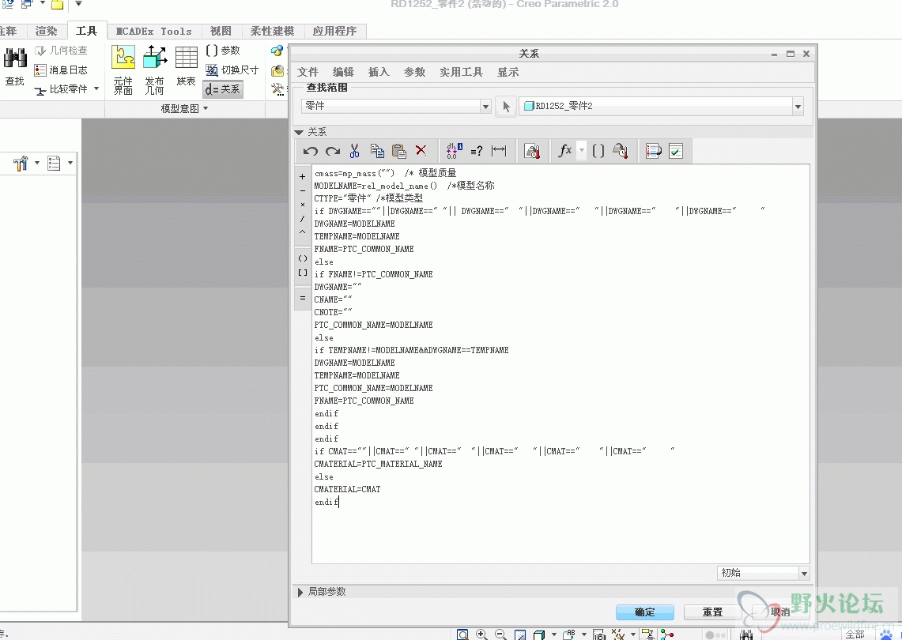Insert parentheses from the operator side bar
The height and width of the screenshot is (640, 902).
tap(303, 258)
